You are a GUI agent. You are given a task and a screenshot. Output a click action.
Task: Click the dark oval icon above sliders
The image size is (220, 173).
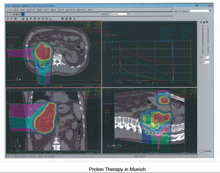pos(204,22)
